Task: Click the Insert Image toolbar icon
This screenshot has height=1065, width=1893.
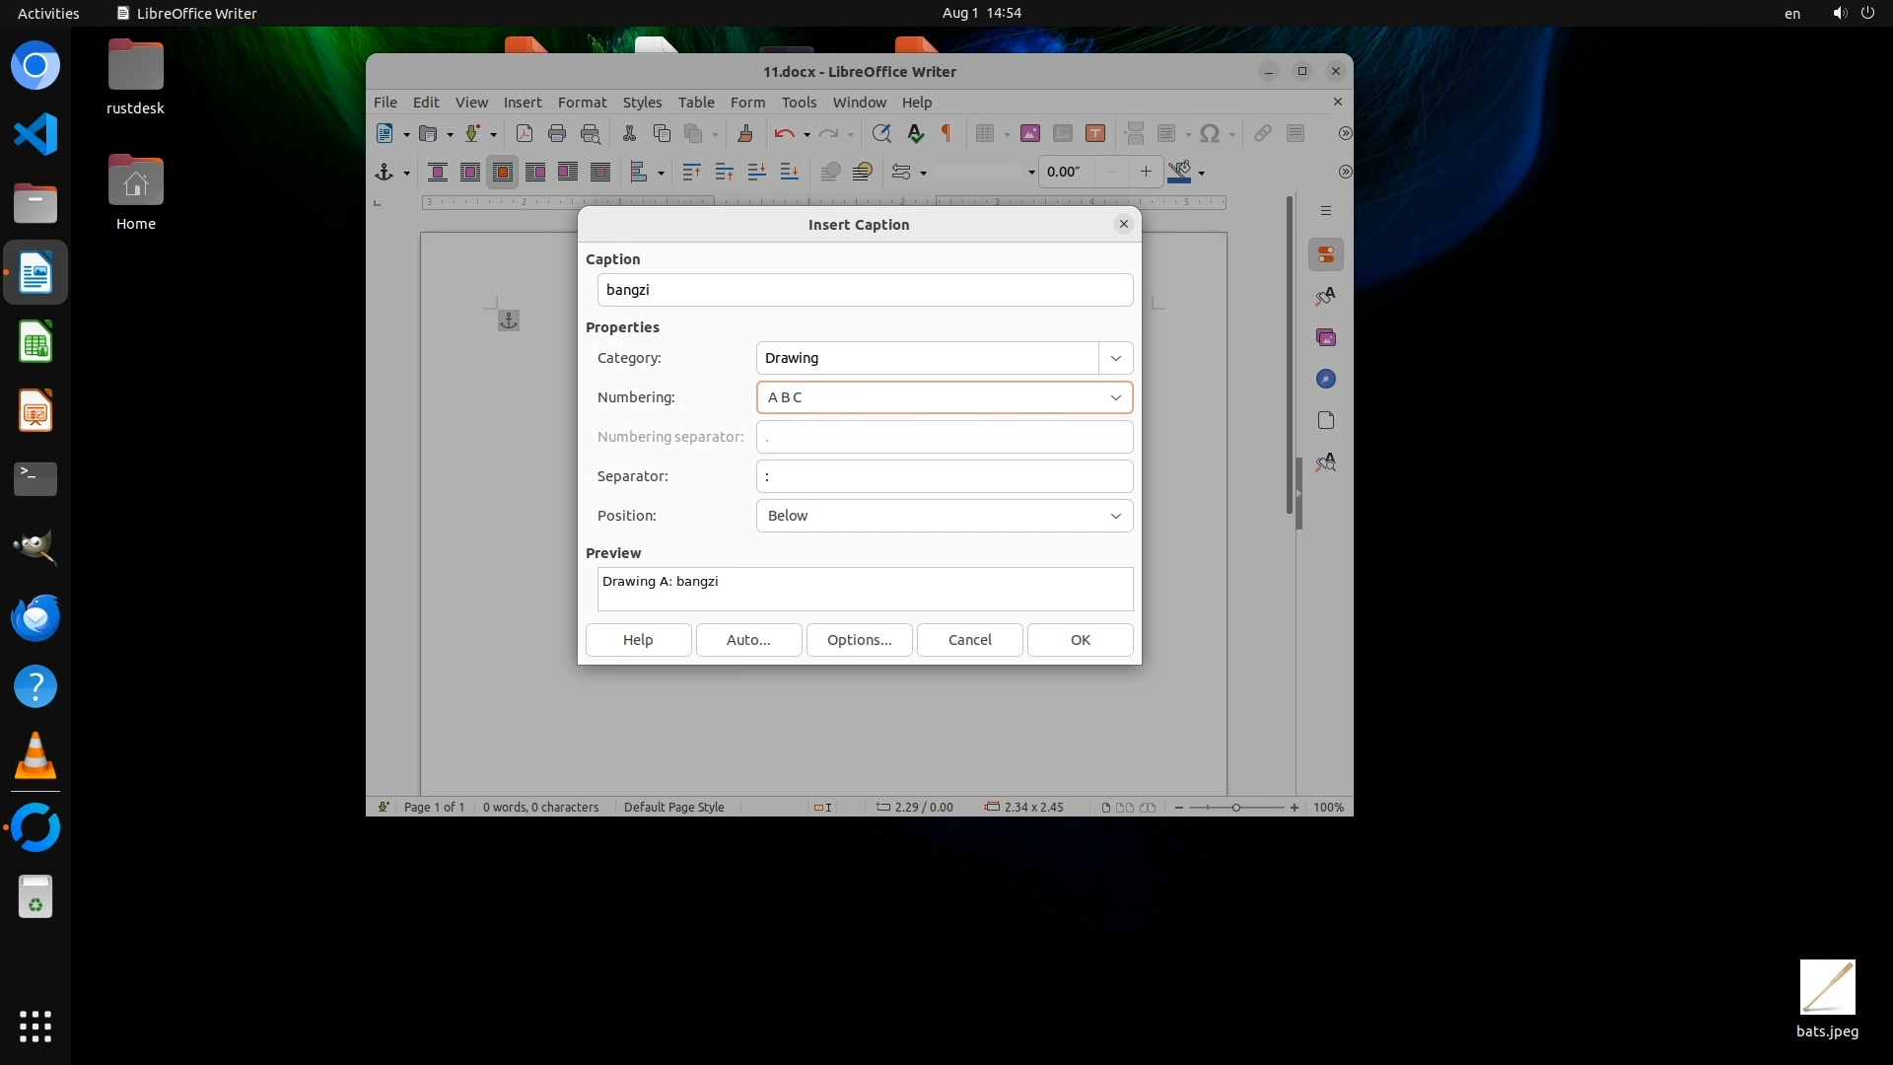Action: [1030, 134]
